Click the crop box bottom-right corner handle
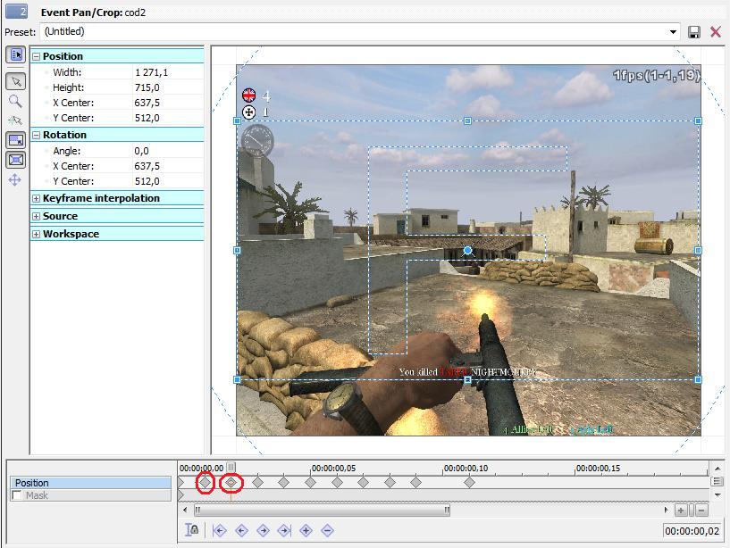Screen dimensions: 730x548 click(699, 379)
